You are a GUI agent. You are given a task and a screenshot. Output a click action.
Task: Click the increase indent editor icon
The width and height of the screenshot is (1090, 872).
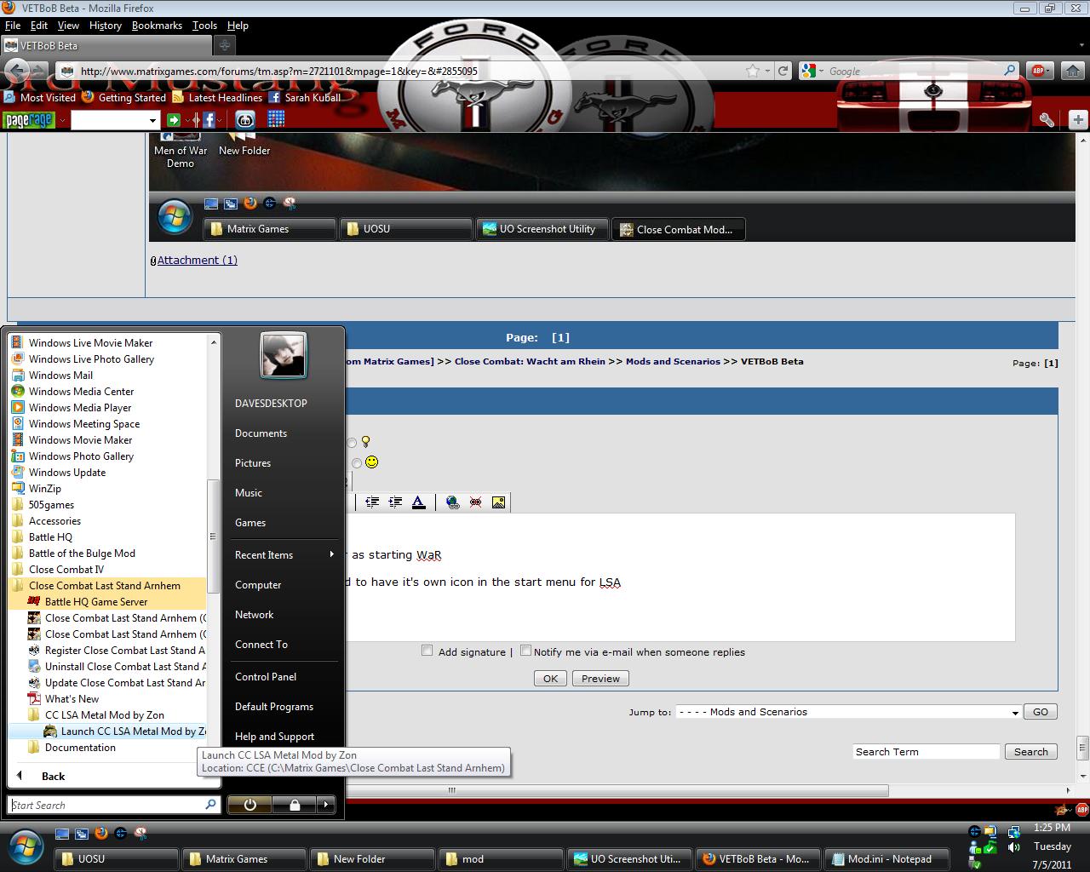(x=395, y=502)
